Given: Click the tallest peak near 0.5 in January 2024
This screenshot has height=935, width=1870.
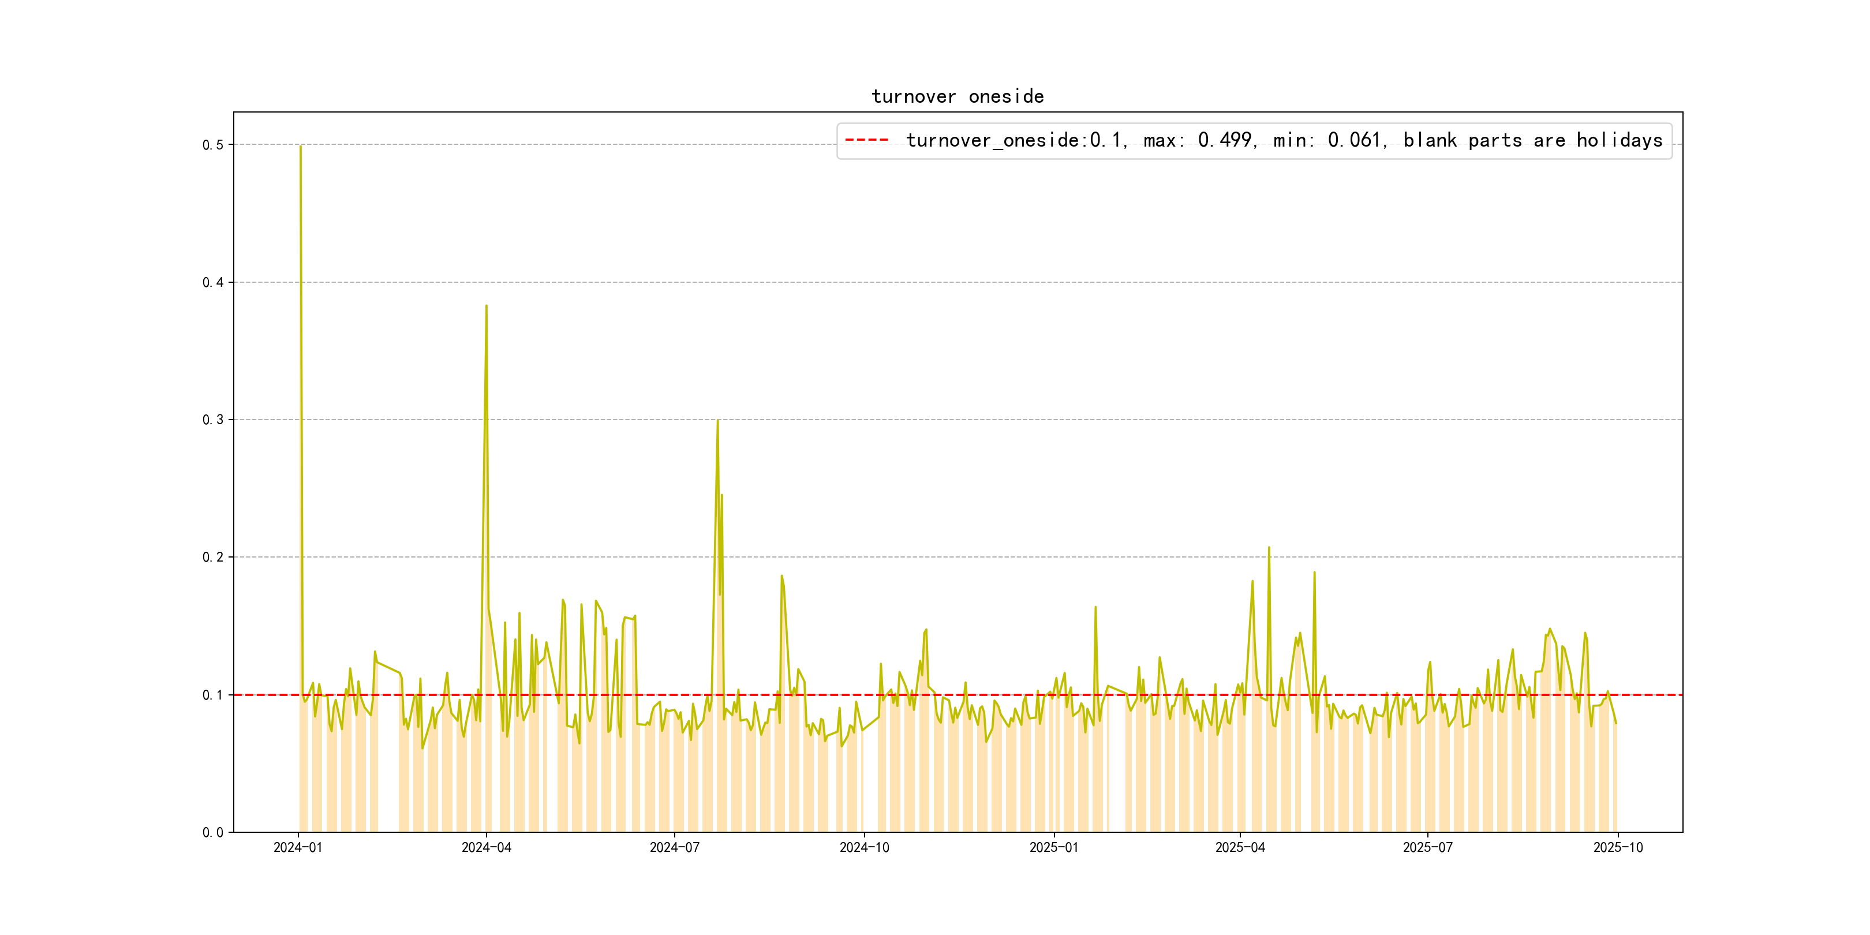Looking at the screenshot, I should (x=301, y=147).
